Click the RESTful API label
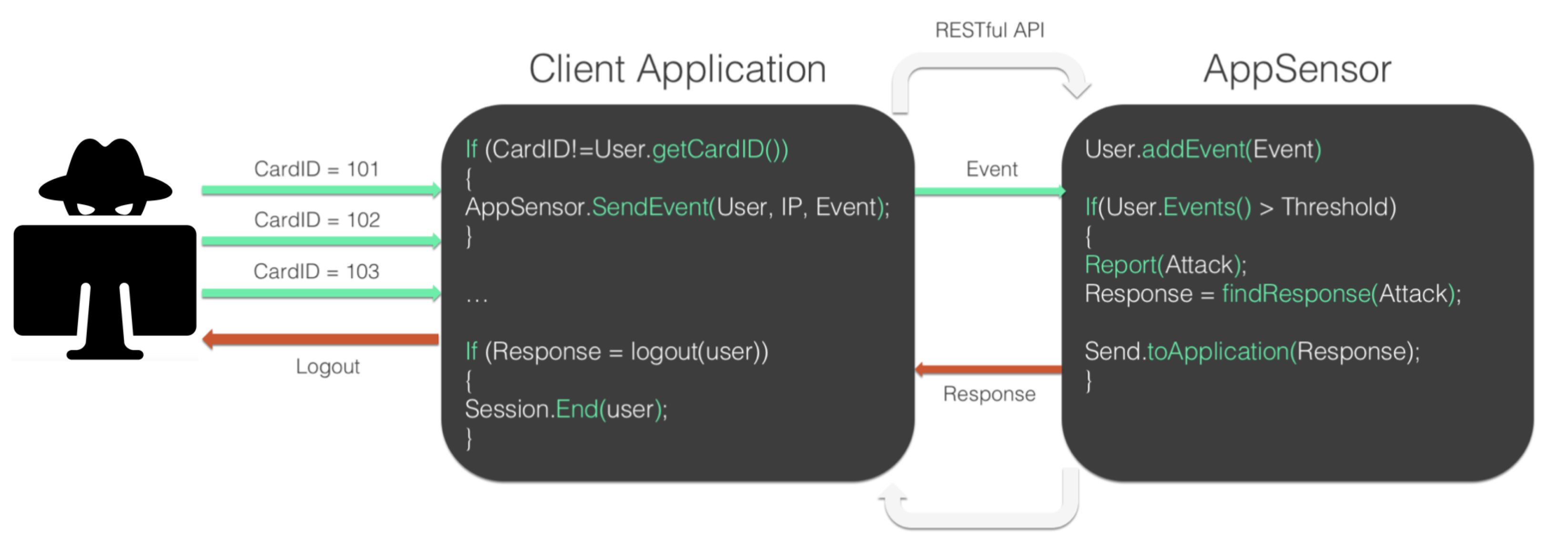Screen dimensions: 1554x547 989,30
